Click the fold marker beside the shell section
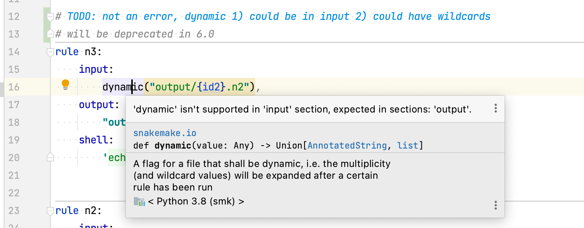 tap(50, 157)
